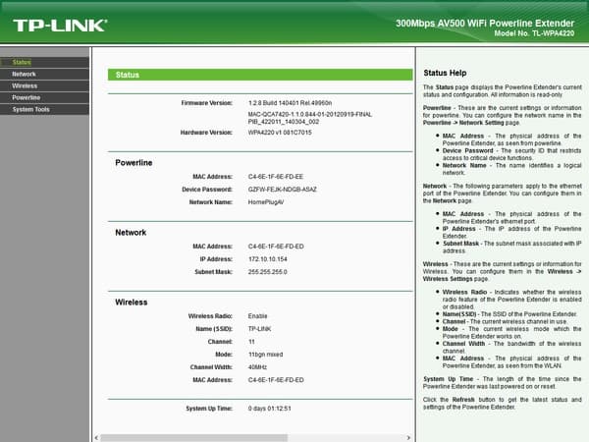
Task: Click the Subnet Mask label
Action: pyautogui.click(x=213, y=272)
